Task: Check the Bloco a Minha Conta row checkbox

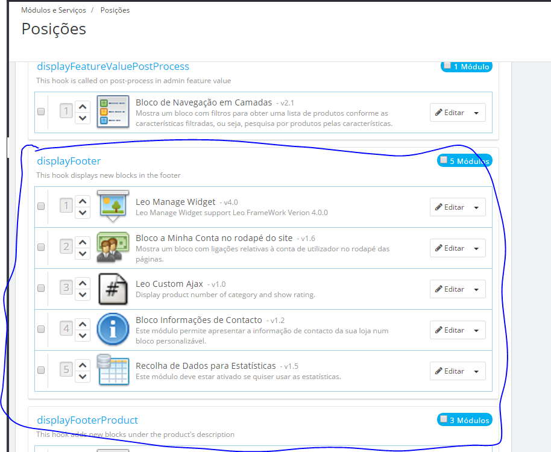Action: click(x=41, y=247)
